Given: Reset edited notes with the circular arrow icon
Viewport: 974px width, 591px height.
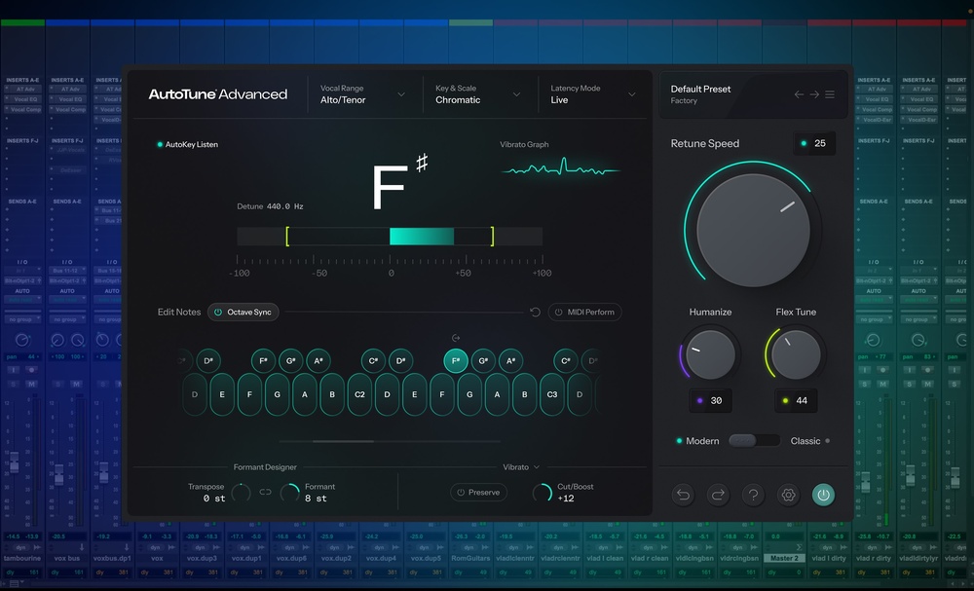Looking at the screenshot, I should coord(536,313).
